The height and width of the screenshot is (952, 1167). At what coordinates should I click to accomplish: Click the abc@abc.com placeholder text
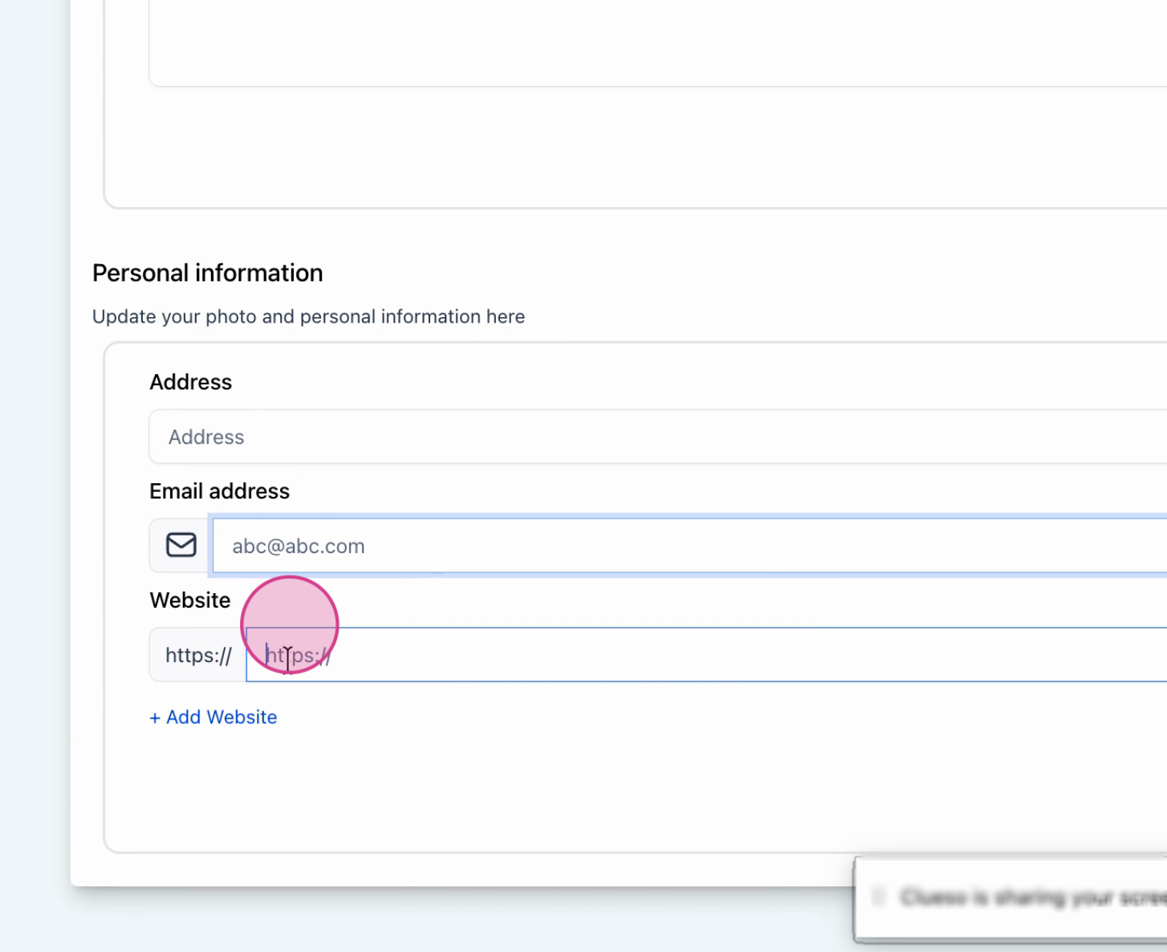(299, 547)
